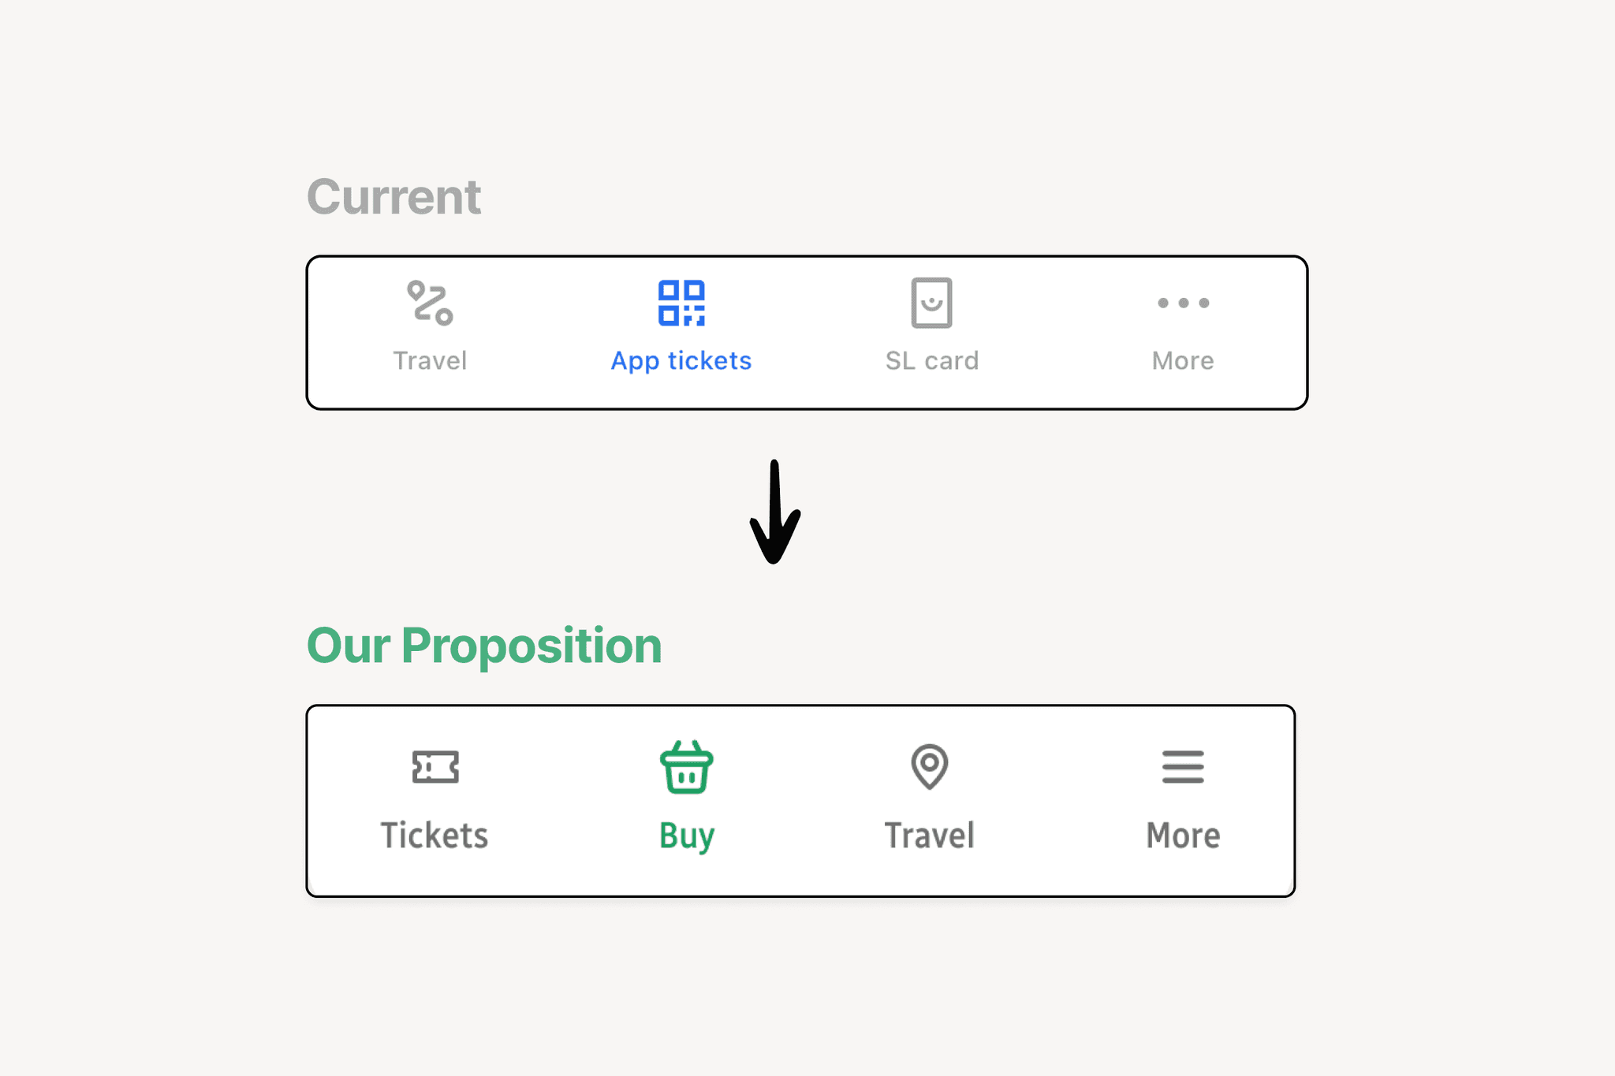Select the green Buy tab label
This screenshot has width=1615, height=1076.
click(x=687, y=837)
